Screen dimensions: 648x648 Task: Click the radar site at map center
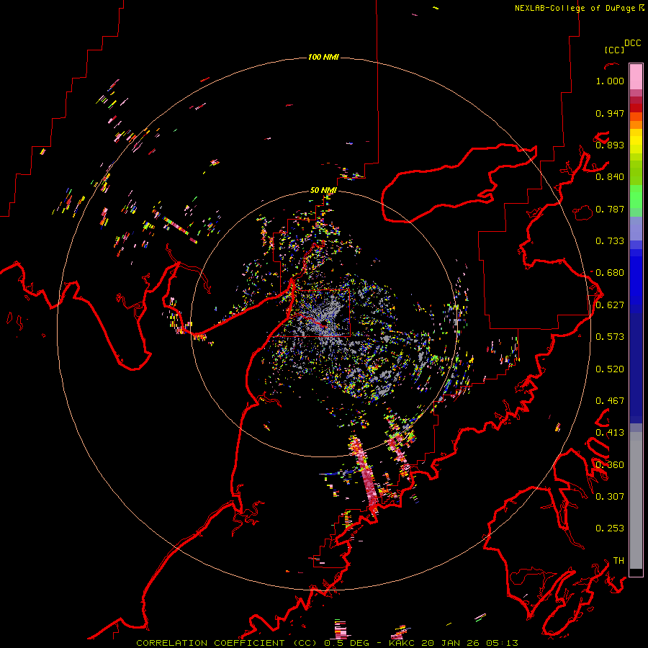325,323
